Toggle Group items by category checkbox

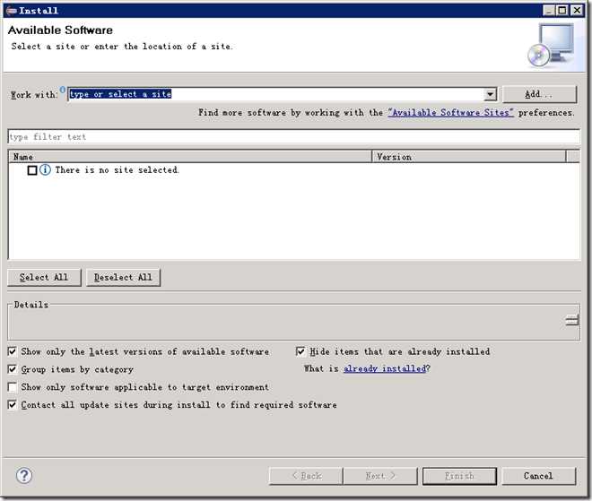tap(13, 369)
